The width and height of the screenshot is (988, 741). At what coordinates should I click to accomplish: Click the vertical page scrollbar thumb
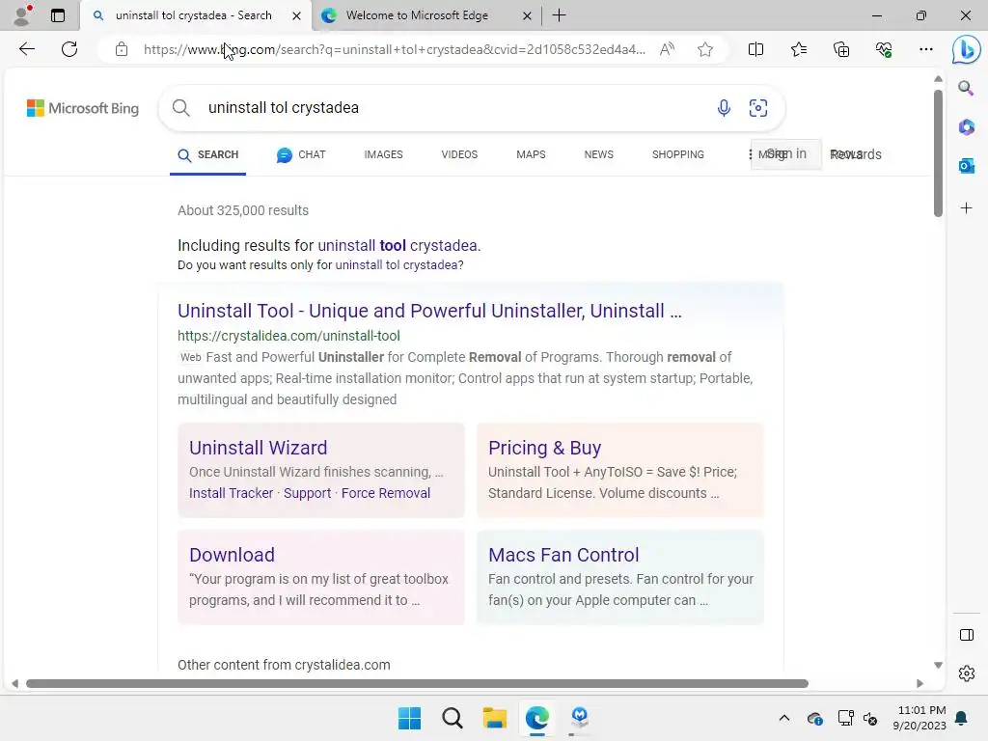[938, 153]
